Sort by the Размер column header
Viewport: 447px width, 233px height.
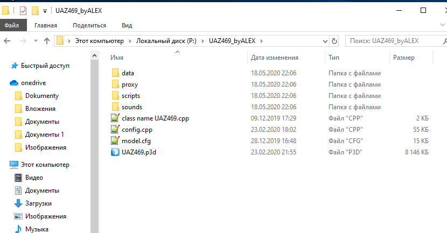404,58
